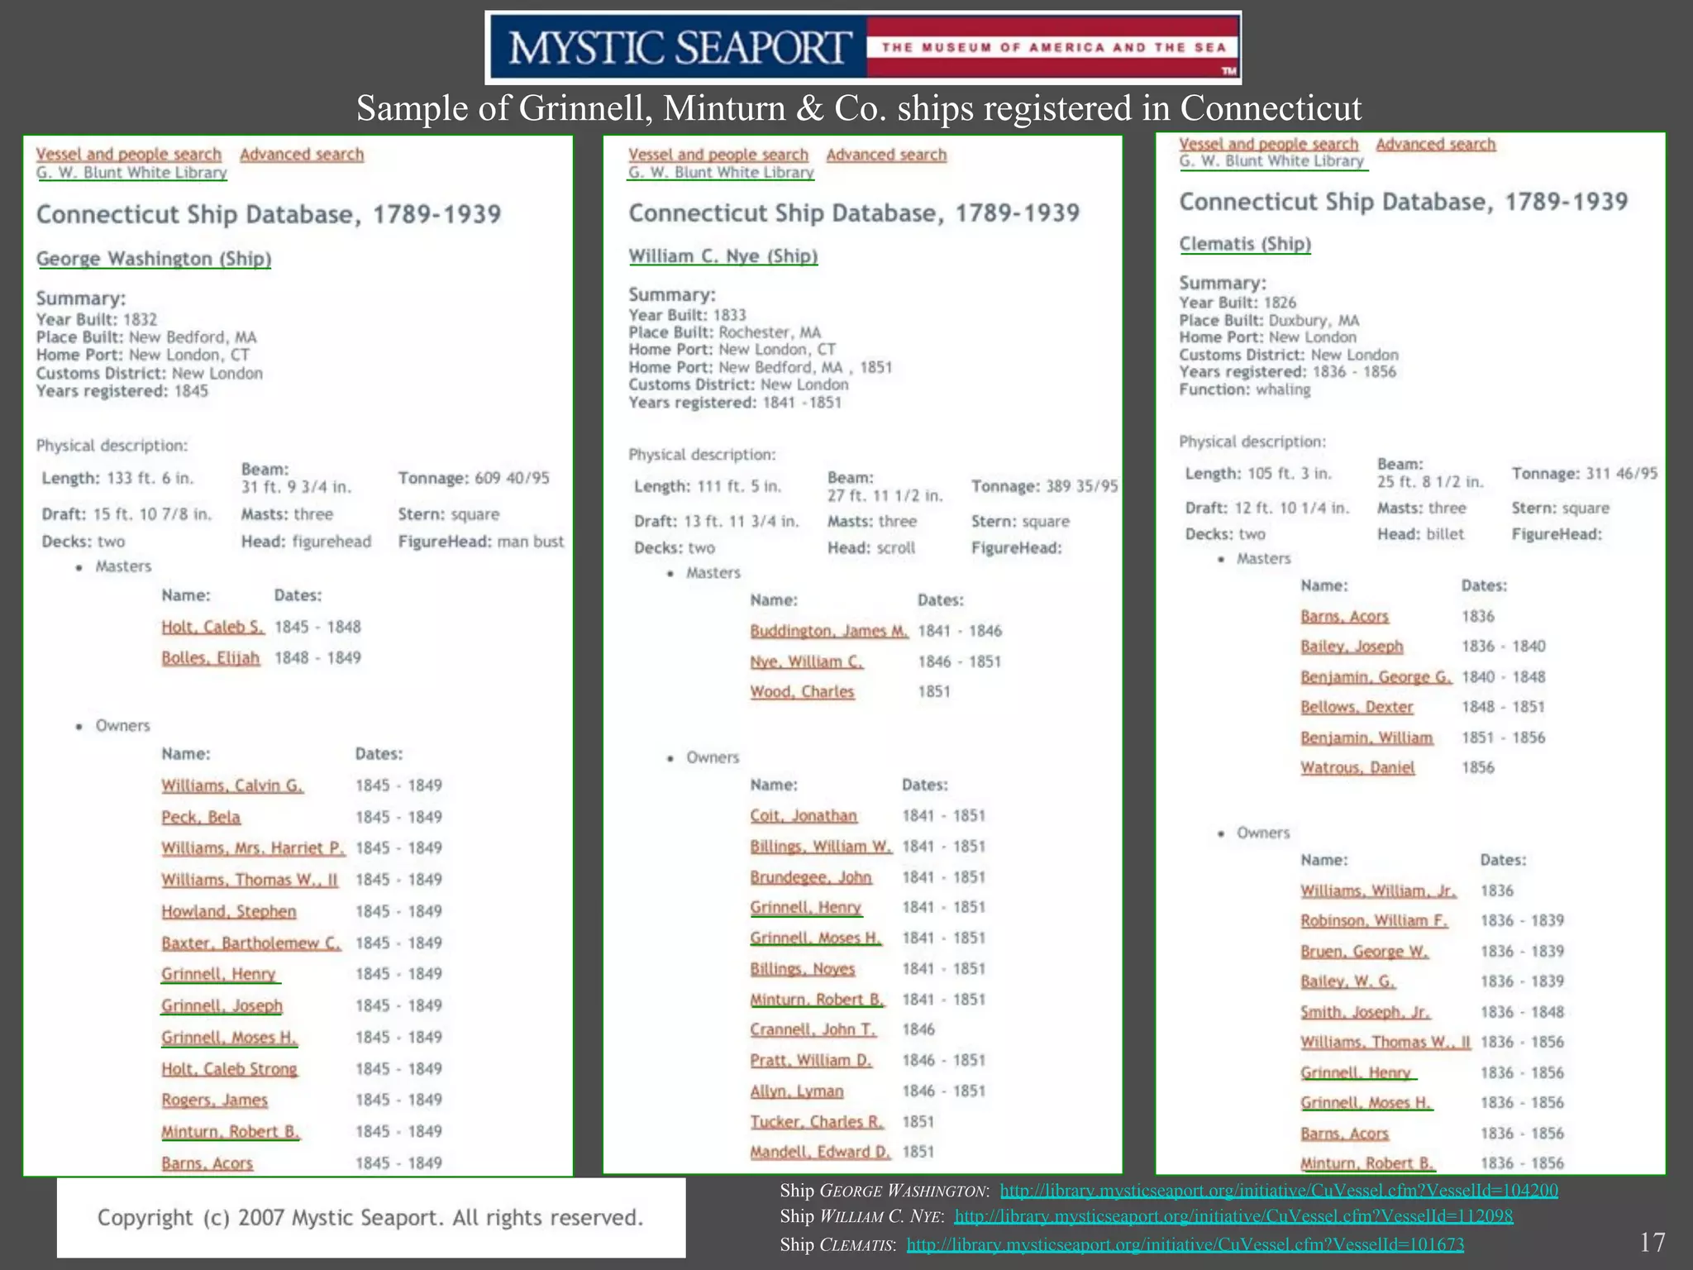
Task: Open owner 'Williams, Mrs. Harriet P.' link
Action: (253, 848)
